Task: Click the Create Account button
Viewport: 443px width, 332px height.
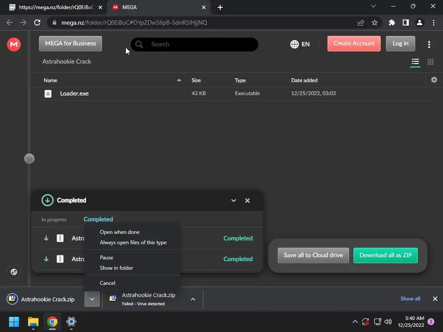Action: pyautogui.click(x=354, y=44)
